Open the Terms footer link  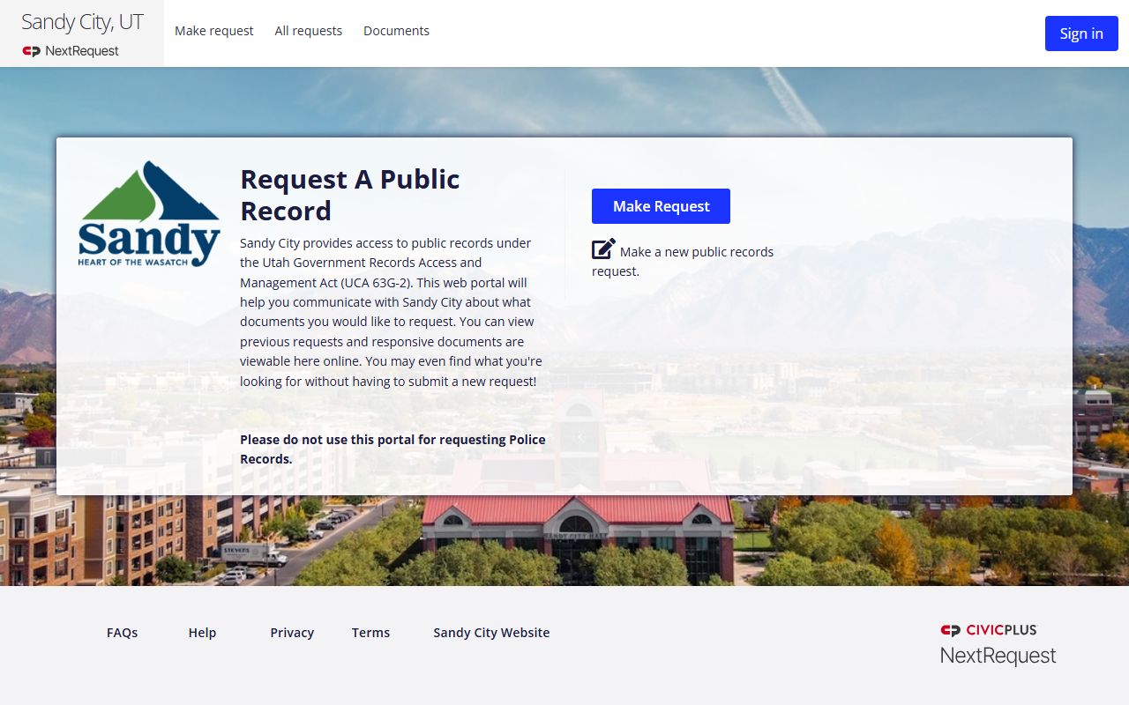370,633
